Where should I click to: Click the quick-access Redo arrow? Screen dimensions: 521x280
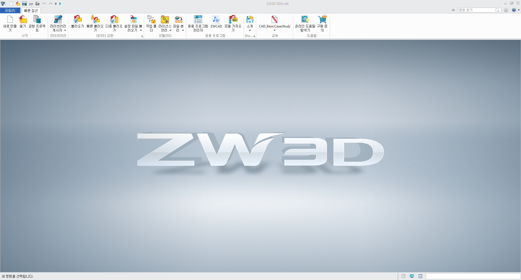pos(50,4)
